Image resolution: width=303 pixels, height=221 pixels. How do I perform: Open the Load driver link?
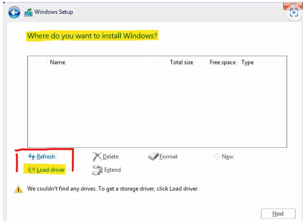point(51,170)
